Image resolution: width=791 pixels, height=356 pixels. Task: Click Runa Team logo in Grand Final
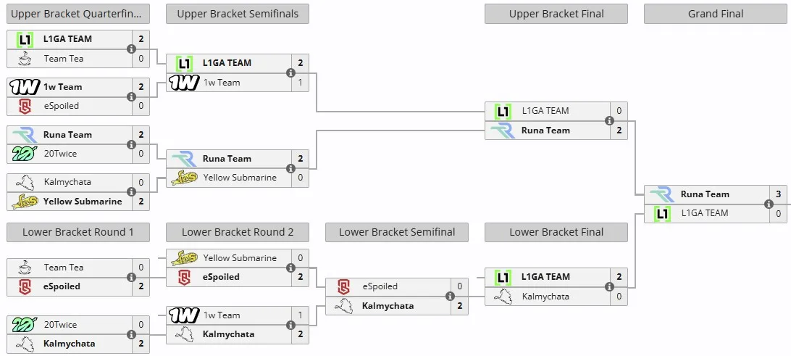coord(662,194)
